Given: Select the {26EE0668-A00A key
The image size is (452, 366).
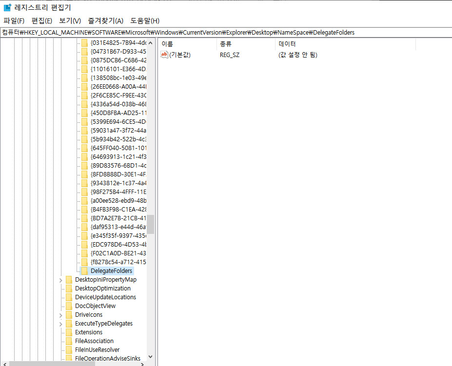Looking at the screenshot, I should click(118, 86).
